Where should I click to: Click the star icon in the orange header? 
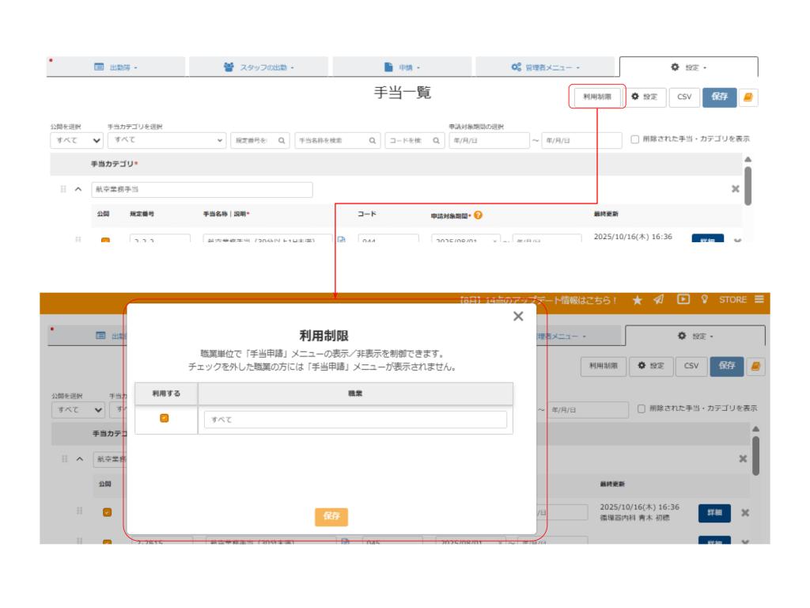click(638, 300)
